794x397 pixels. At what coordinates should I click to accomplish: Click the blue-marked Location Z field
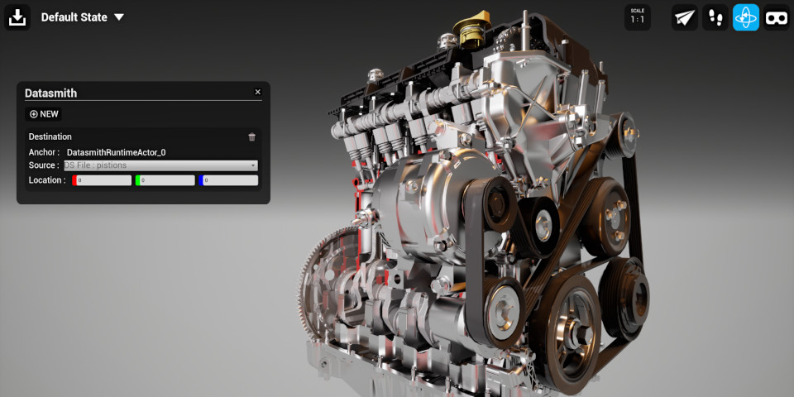pos(230,180)
